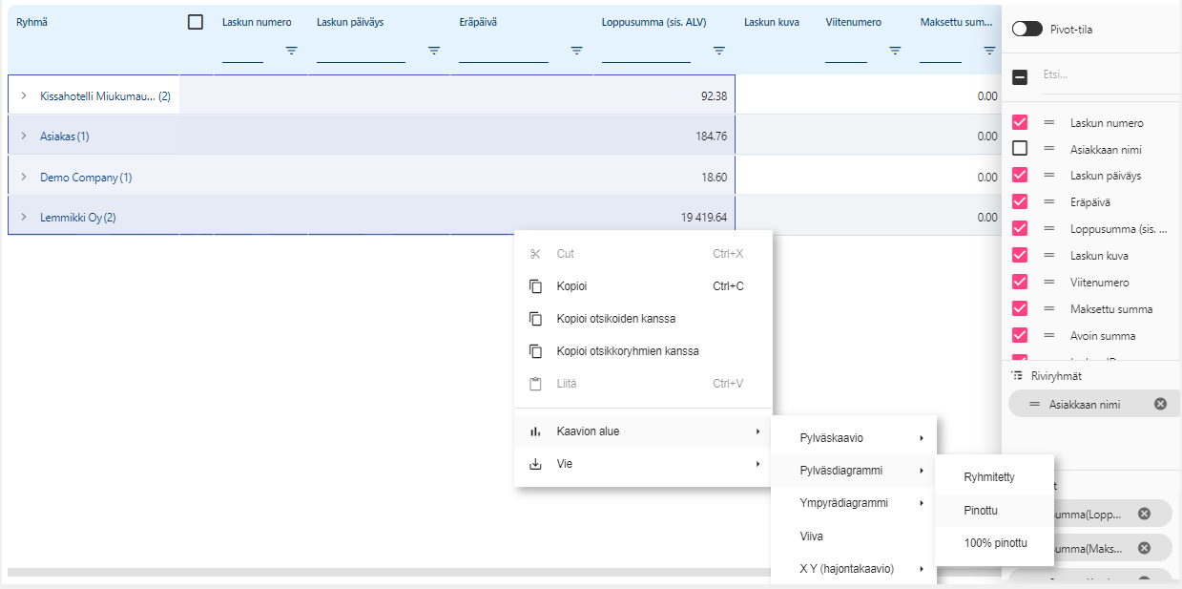Sort by the Ryhmä column header
Screen dimensions: 1182x589
[32, 22]
